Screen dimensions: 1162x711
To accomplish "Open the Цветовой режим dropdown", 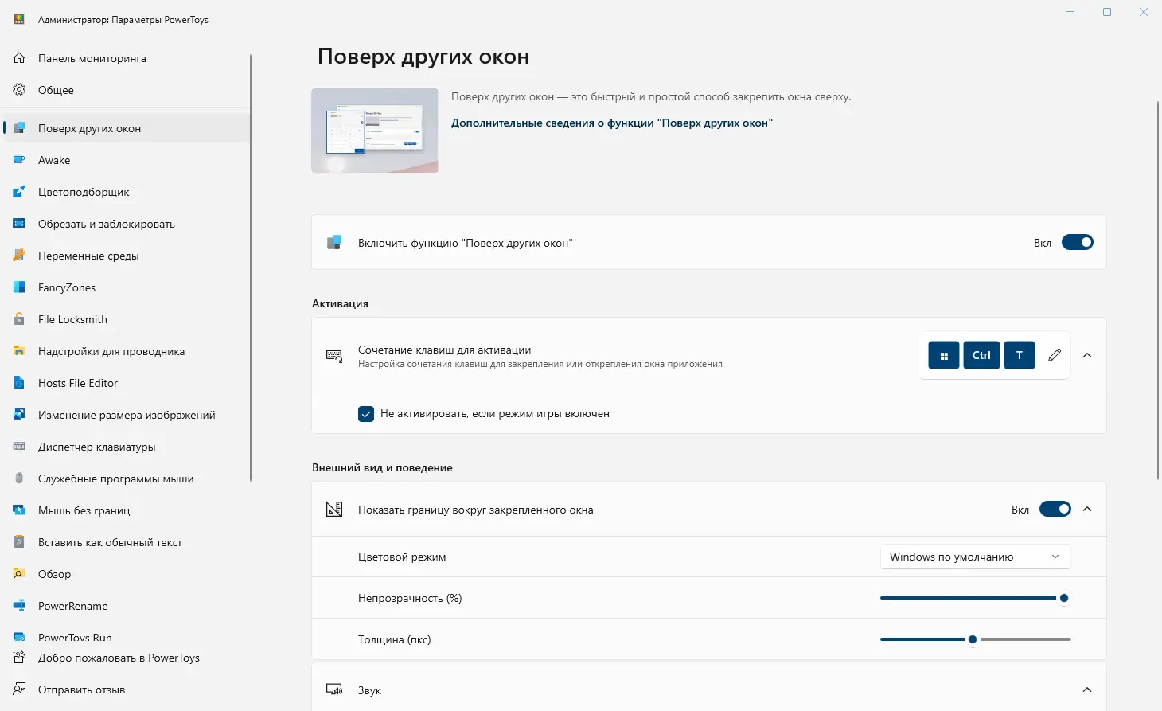I will coord(975,557).
